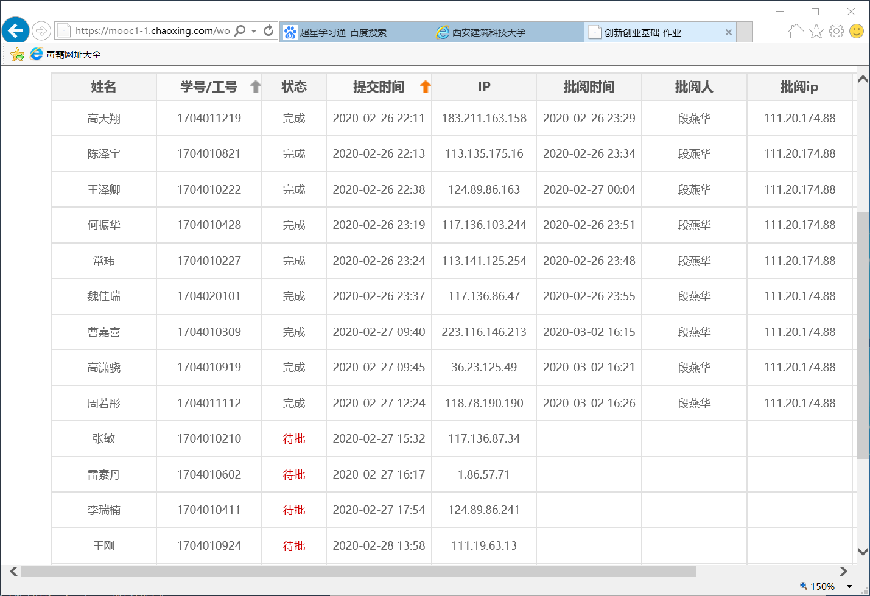This screenshot has height=596, width=870.
Task: Click the 批阅ip column header
Action: [799, 87]
